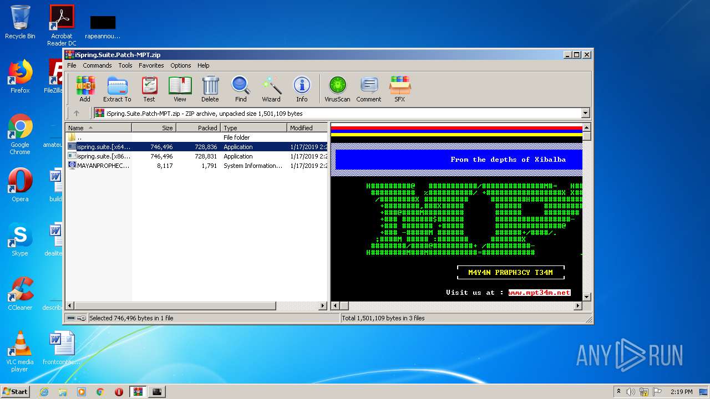Viewport: 710px width, 399px height.
Task: Open Windows Media Player taskbar icon
Action: click(x=82, y=392)
